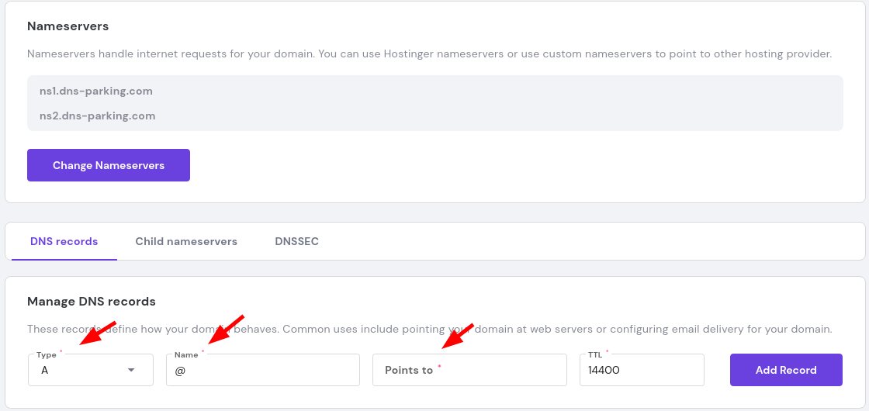Switch to the DNS records tab
The width and height of the screenshot is (869, 411).
[64, 241]
